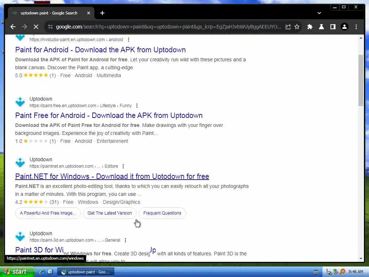Click the share page icon in address bar

click(x=288, y=27)
